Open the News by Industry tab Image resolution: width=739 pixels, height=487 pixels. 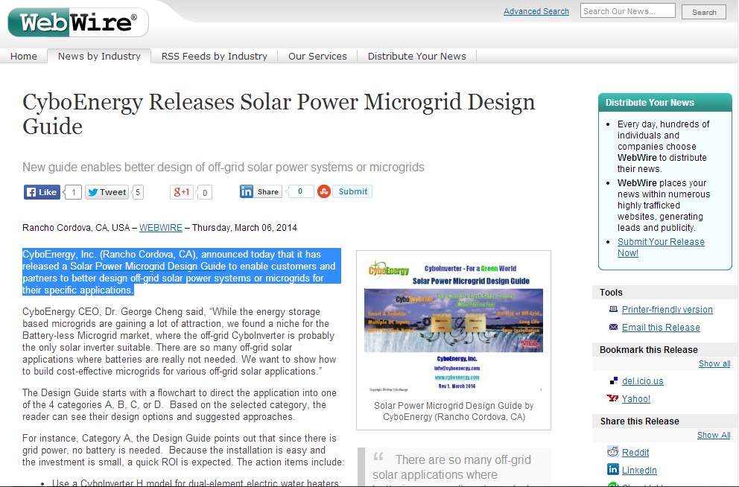(99, 57)
